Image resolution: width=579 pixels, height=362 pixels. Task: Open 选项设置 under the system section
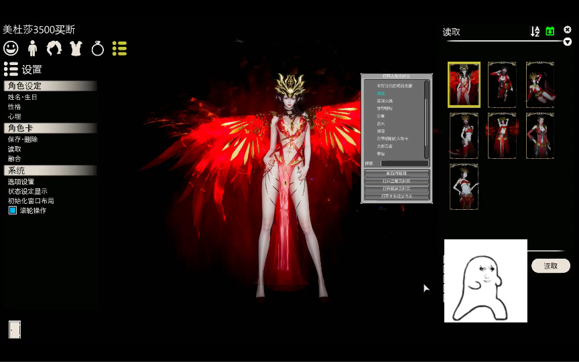pos(21,182)
